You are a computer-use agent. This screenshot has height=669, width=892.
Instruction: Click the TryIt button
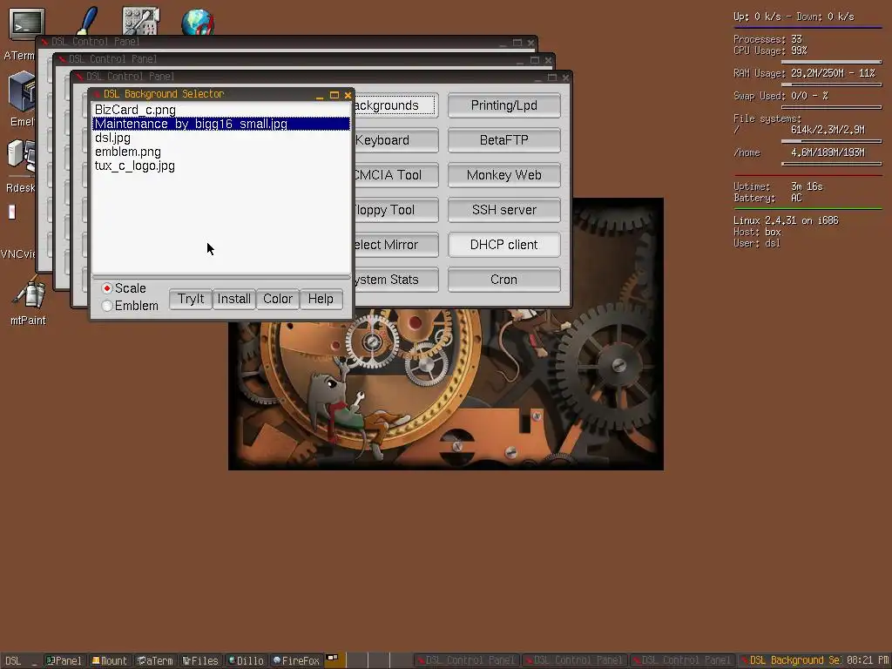pos(191,299)
